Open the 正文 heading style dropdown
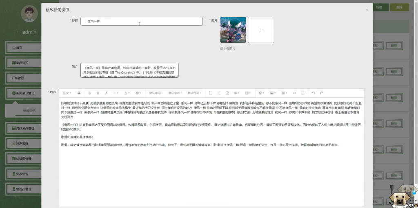 click(x=67, y=93)
